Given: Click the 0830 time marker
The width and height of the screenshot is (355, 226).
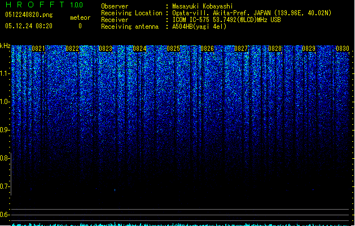Looking at the screenshot, I should pyautogui.click(x=343, y=49).
